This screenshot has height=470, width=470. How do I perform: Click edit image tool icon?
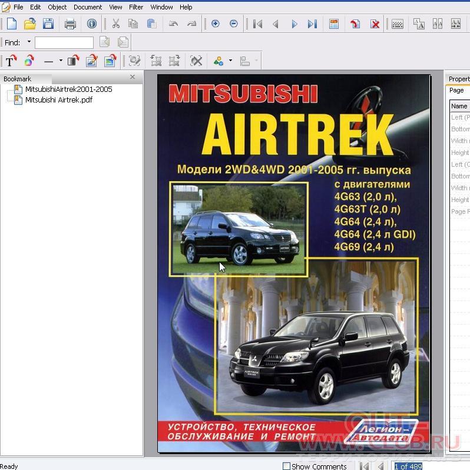coord(92,61)
